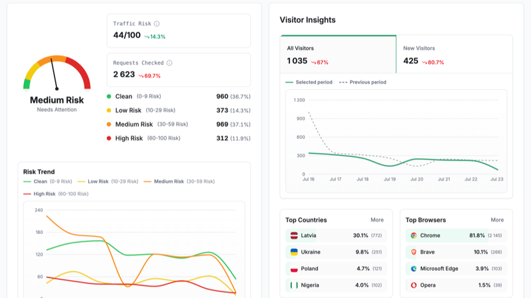Click the Microsoft Edge browser icon

point(414,269)
